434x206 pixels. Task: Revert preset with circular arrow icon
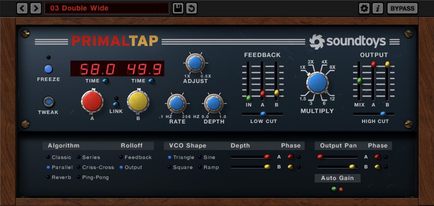pyautogui.click(x=191, y=8)
